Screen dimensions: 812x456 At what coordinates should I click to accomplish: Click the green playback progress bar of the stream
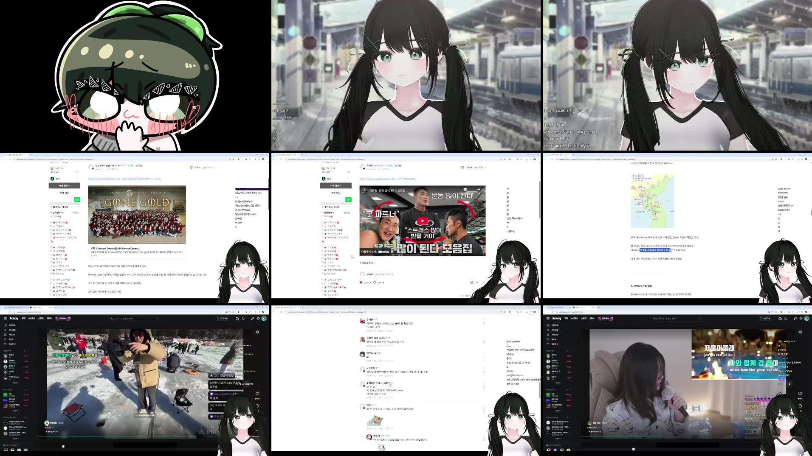tap(127, 436)
